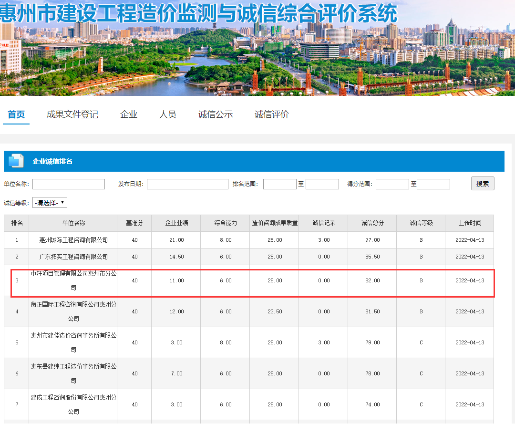515x424 pixels.
Task: Click the 排名范围 ending value field
Action: tap(322, 184)
